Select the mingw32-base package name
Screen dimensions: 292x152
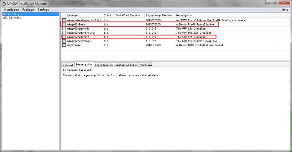tap(76, 24)
